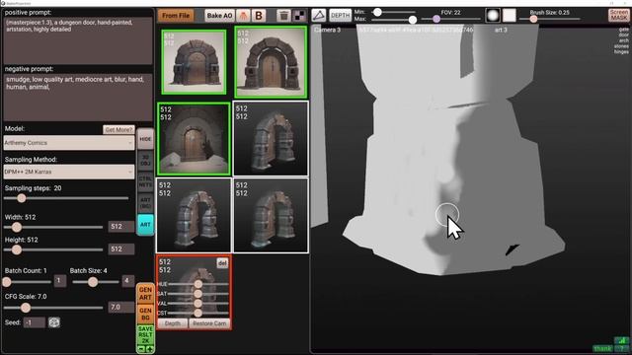
Task: Click the GEN ART button
Action: [145, 294]
